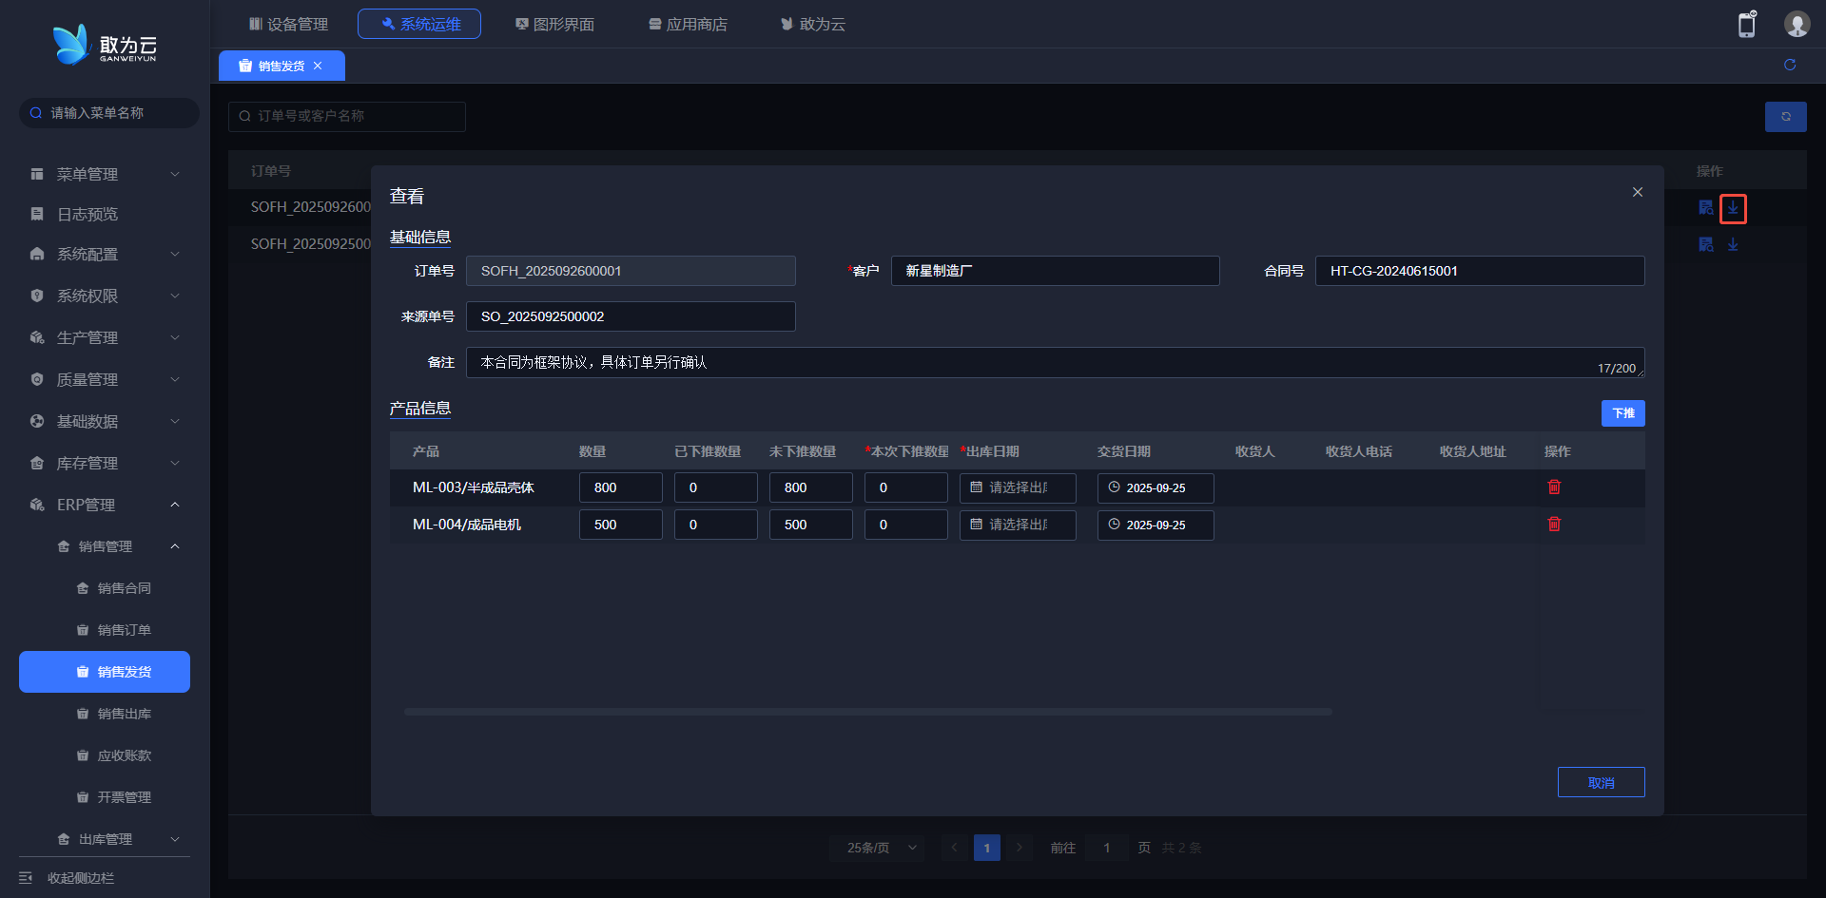The width and height of the screenshot is (1826, 898).
Task: Click the trash icon for ML-004
Action: point(1554,525)
